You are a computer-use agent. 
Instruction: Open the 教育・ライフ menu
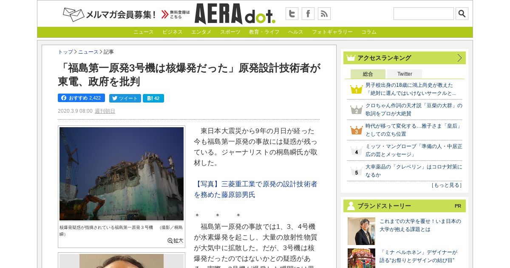tap(264, 32)
